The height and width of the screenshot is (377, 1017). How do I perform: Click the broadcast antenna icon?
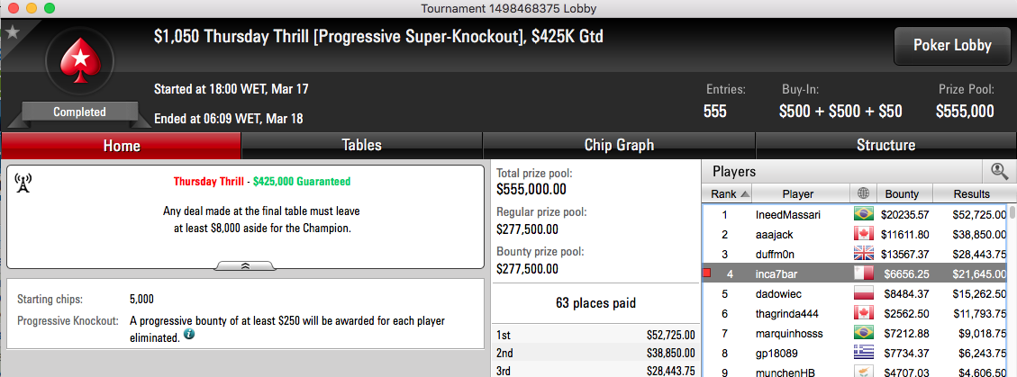[23, 184]
